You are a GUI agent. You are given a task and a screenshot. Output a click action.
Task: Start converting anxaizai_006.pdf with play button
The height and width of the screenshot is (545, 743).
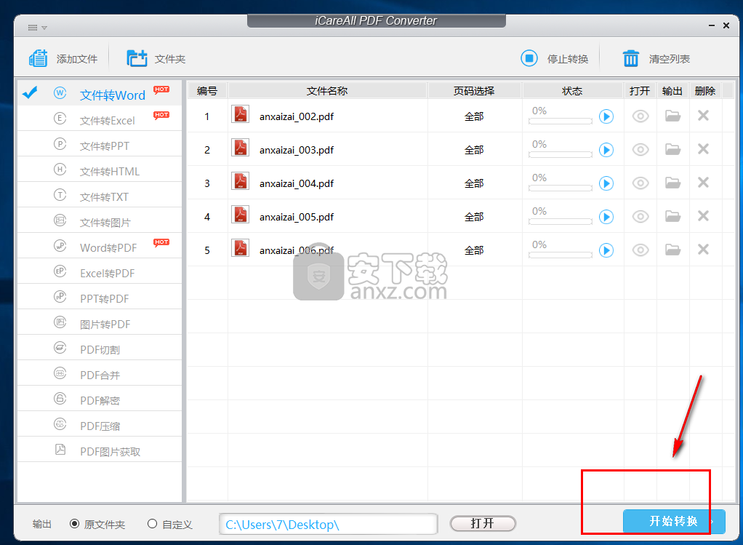click(x=606, y=250)
